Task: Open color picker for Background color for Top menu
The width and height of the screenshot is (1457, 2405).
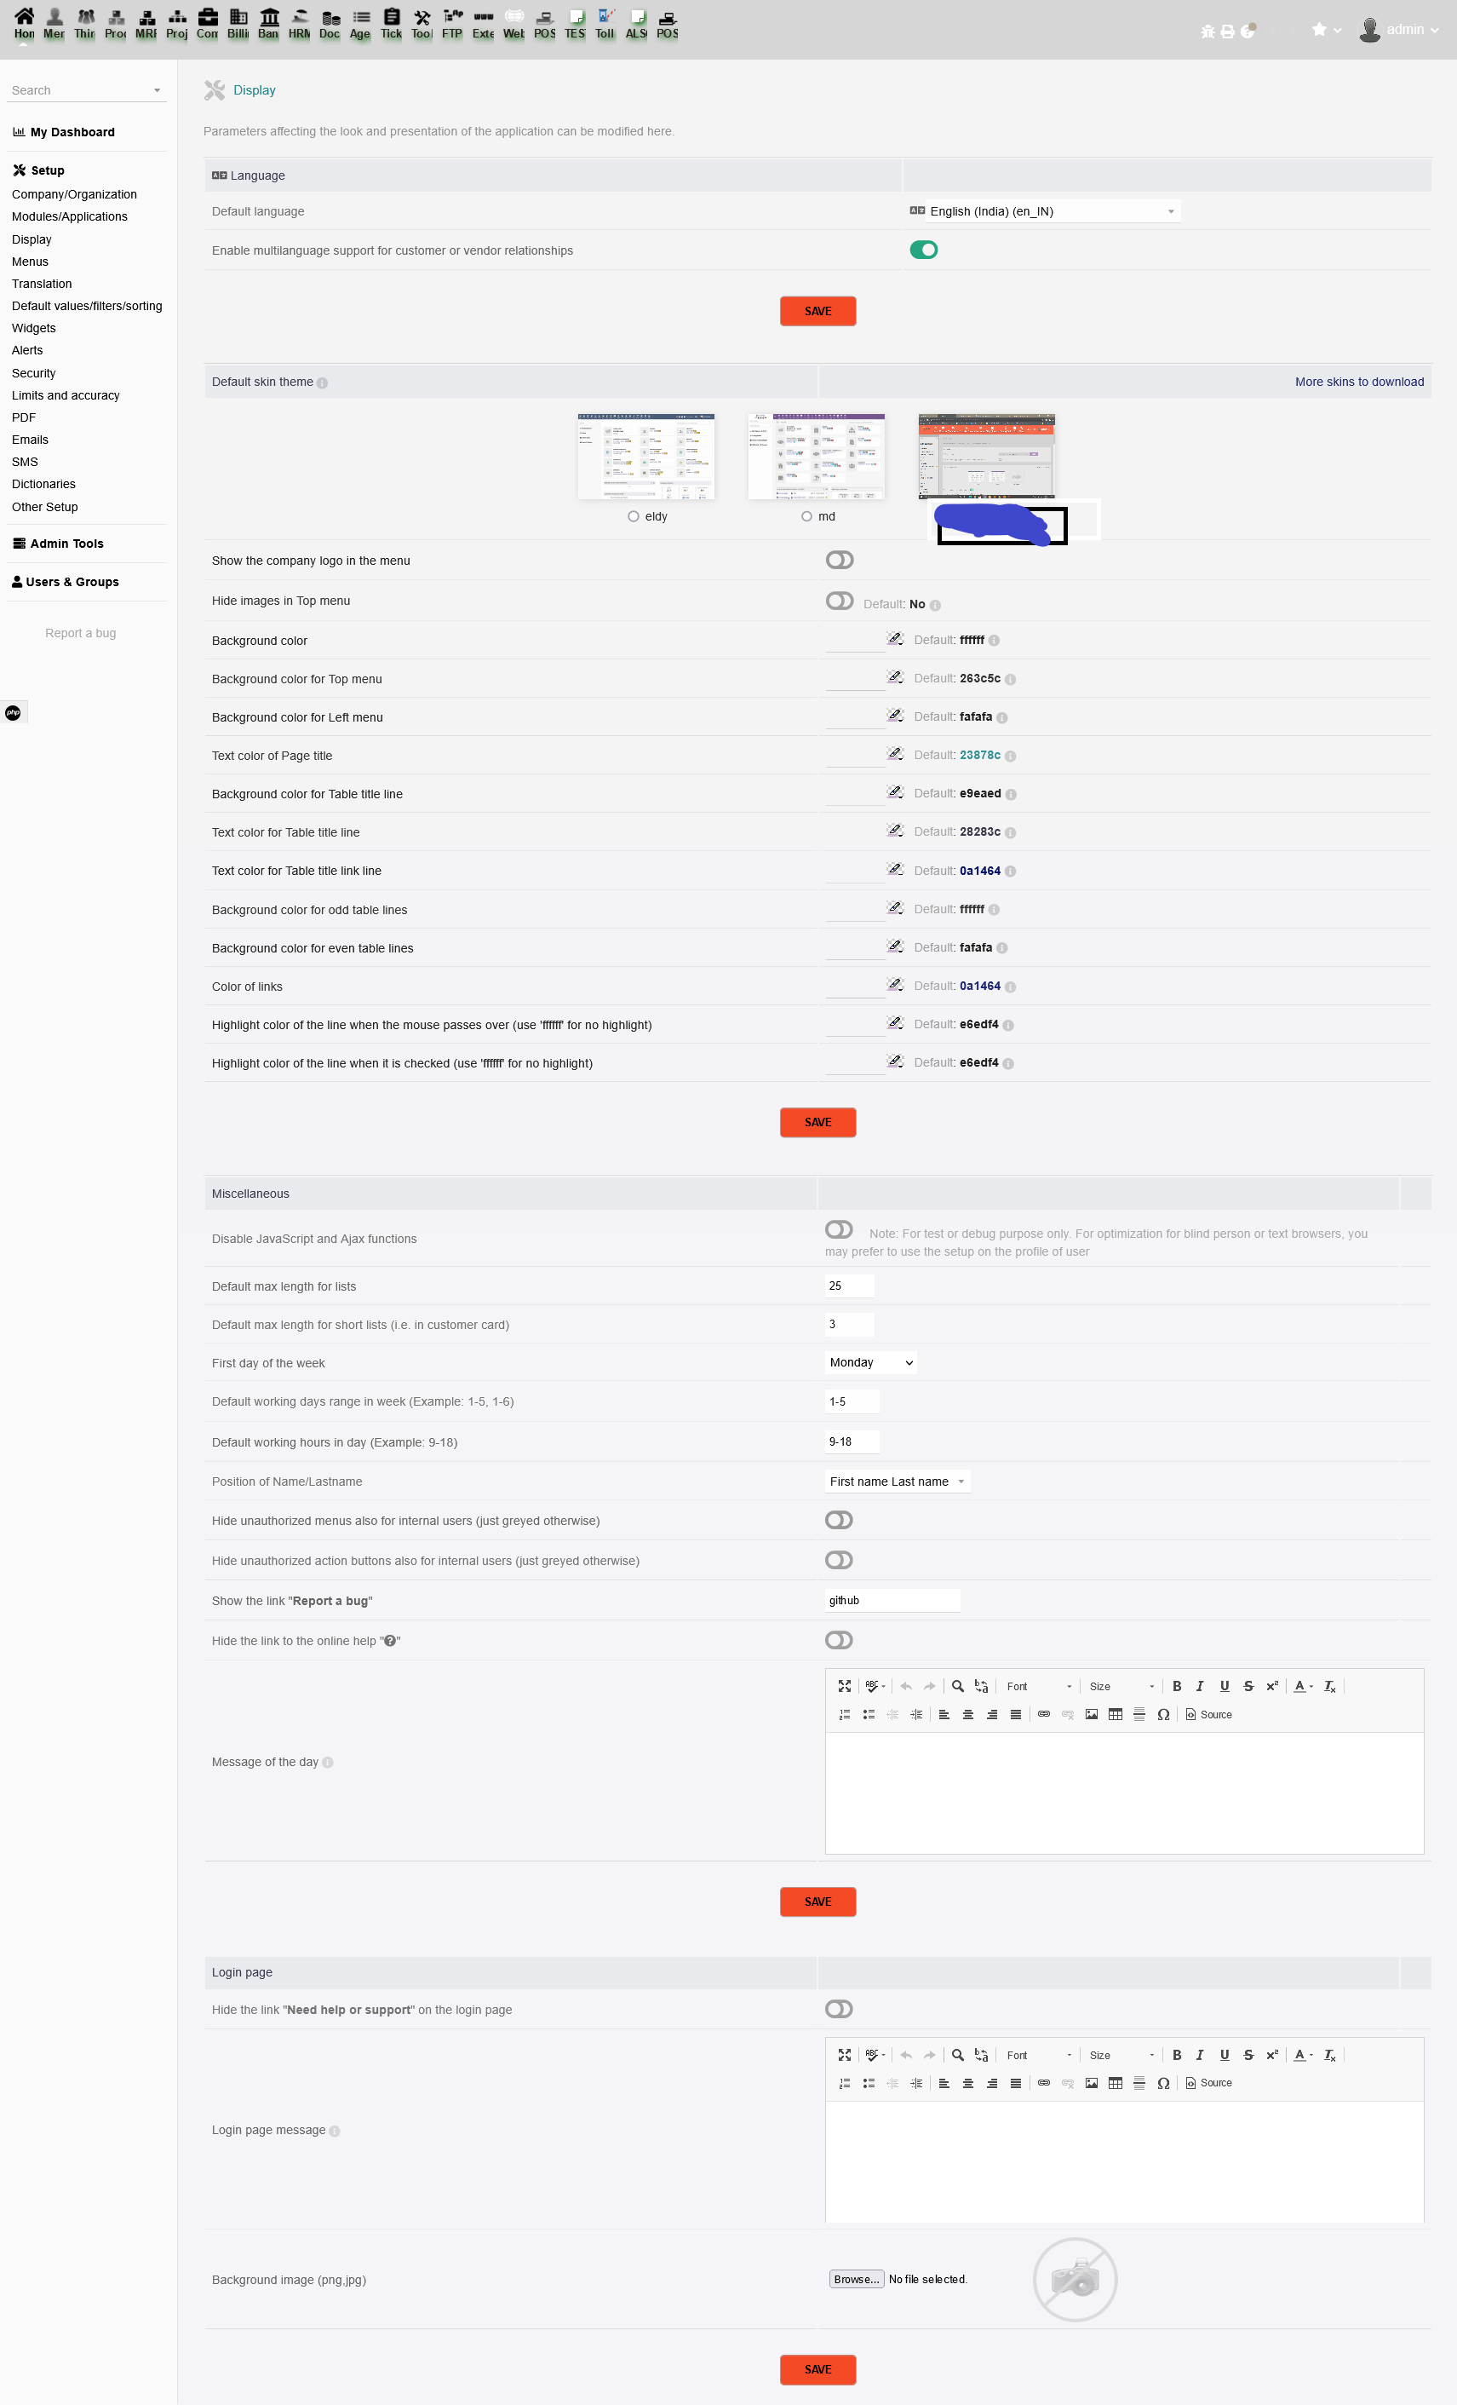Action: point(895,677)
